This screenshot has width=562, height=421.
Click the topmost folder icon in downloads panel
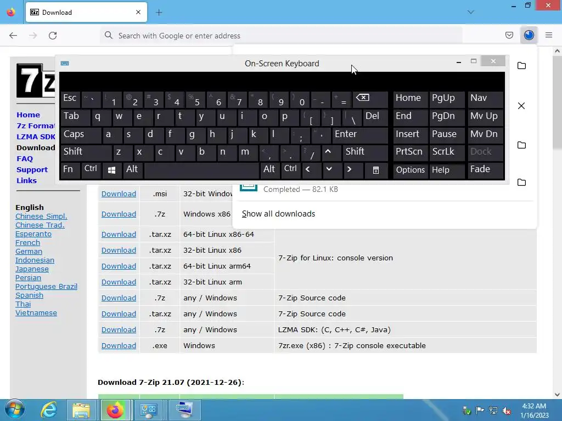coord(521,66)
